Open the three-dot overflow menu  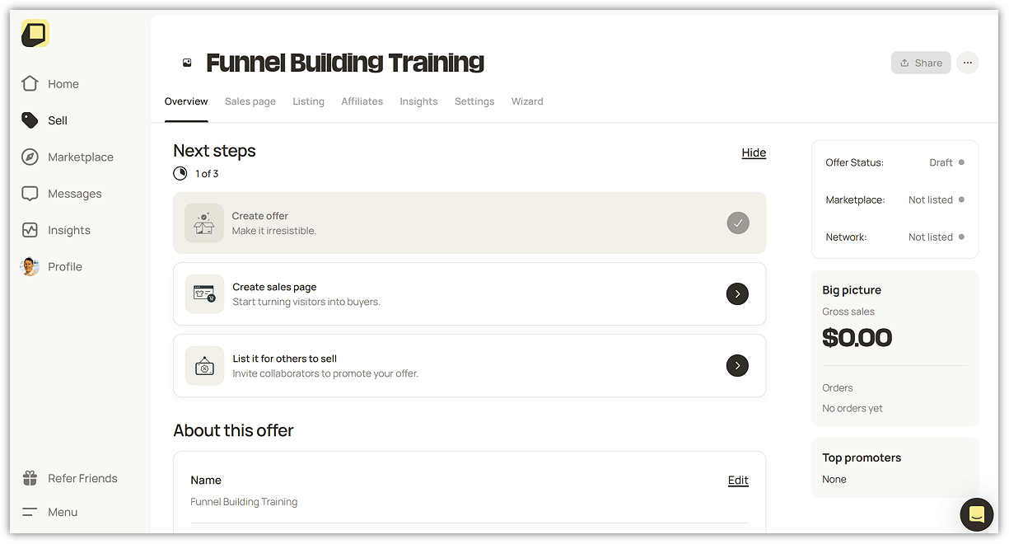968,62
